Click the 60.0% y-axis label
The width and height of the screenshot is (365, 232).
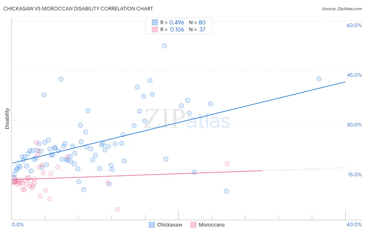point(354,25)
